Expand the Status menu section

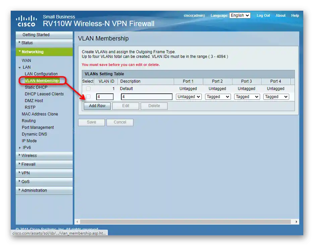coord(44,43)
